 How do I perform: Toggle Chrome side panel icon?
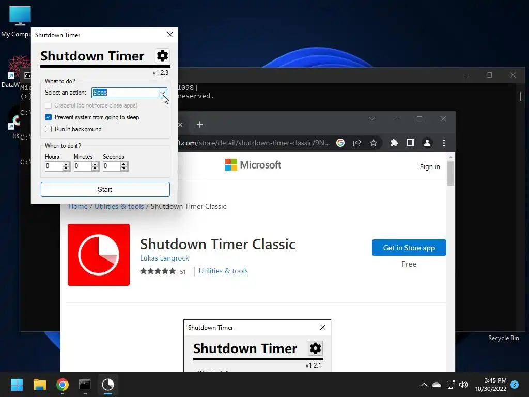pyautogui.click(x=410, y=143)
